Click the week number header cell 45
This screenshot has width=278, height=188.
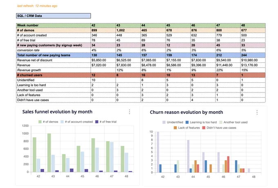coord(178,25)
